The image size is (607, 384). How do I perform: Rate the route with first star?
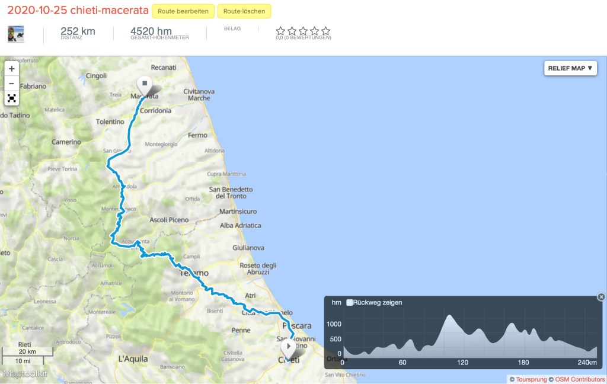click(280, 31)
